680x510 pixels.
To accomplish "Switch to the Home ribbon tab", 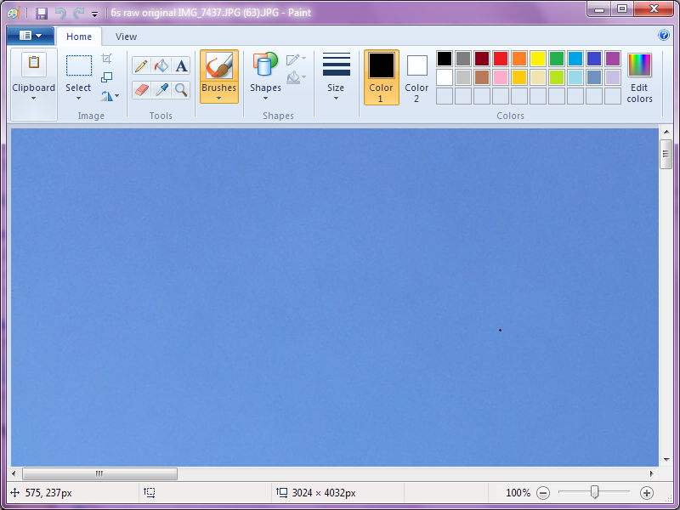I will tap(79, 37).
